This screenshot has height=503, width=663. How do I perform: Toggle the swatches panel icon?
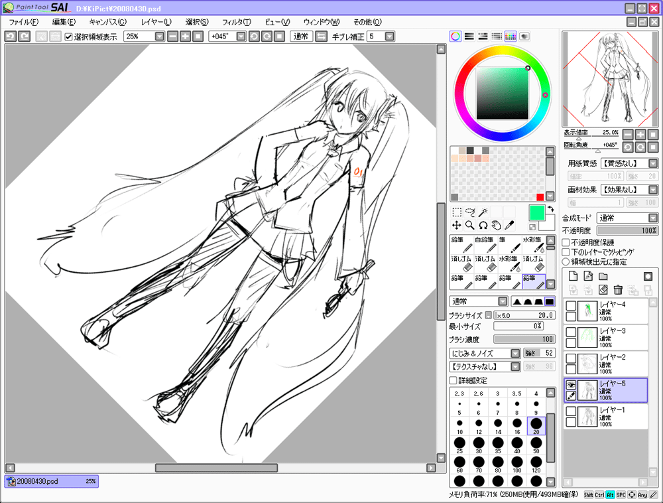pos(511,36)
